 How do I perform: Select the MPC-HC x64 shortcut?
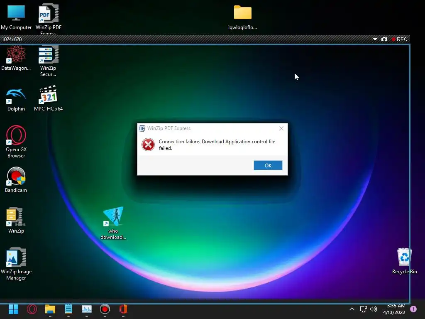click(48, 98)
